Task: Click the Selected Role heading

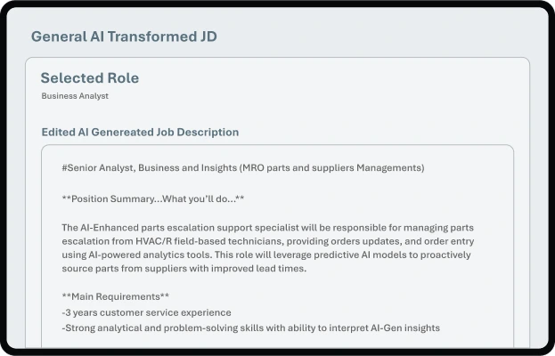Action: click(x=89, y=78)
